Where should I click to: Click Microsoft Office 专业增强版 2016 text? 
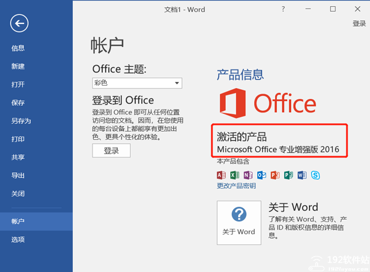278,150
